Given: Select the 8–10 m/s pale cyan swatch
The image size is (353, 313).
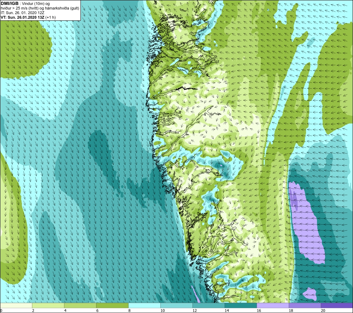Looking at the screenshot, I should coord(144,305).
